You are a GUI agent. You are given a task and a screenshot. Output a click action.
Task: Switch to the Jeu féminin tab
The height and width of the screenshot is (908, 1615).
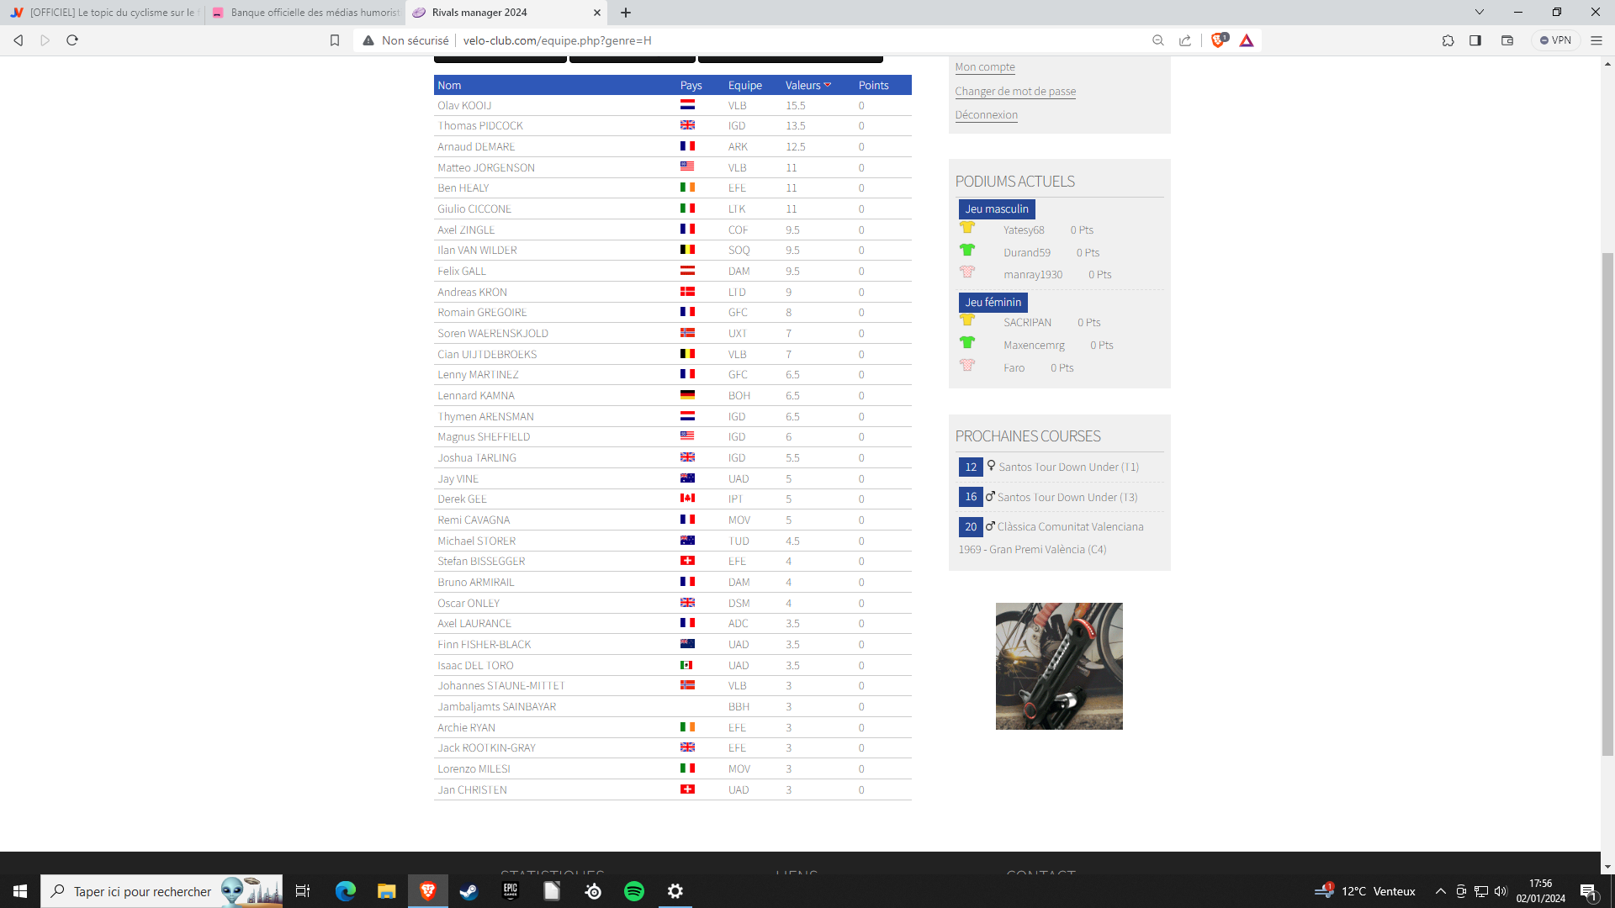click(993, 302)
